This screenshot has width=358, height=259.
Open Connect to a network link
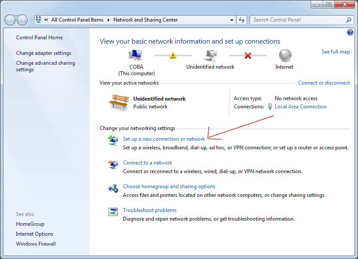click(148, 163)
